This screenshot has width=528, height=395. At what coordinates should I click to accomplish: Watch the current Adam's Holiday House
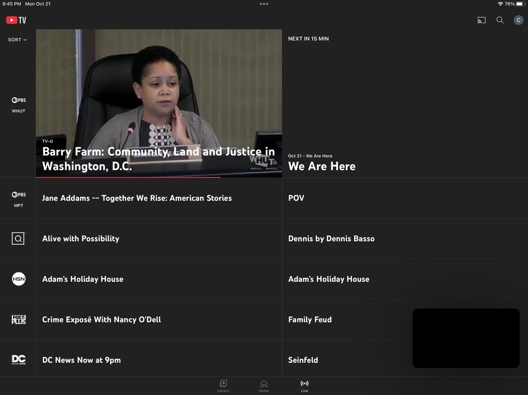click(83, 279)
